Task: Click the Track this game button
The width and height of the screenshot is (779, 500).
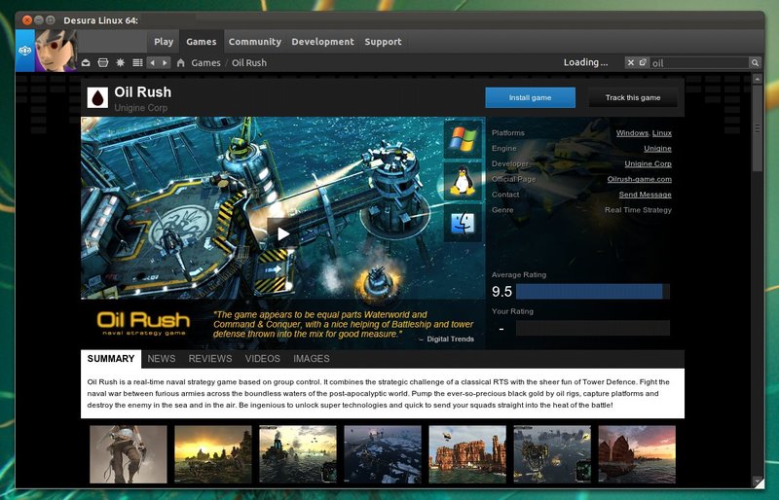Action: point(633,98)
